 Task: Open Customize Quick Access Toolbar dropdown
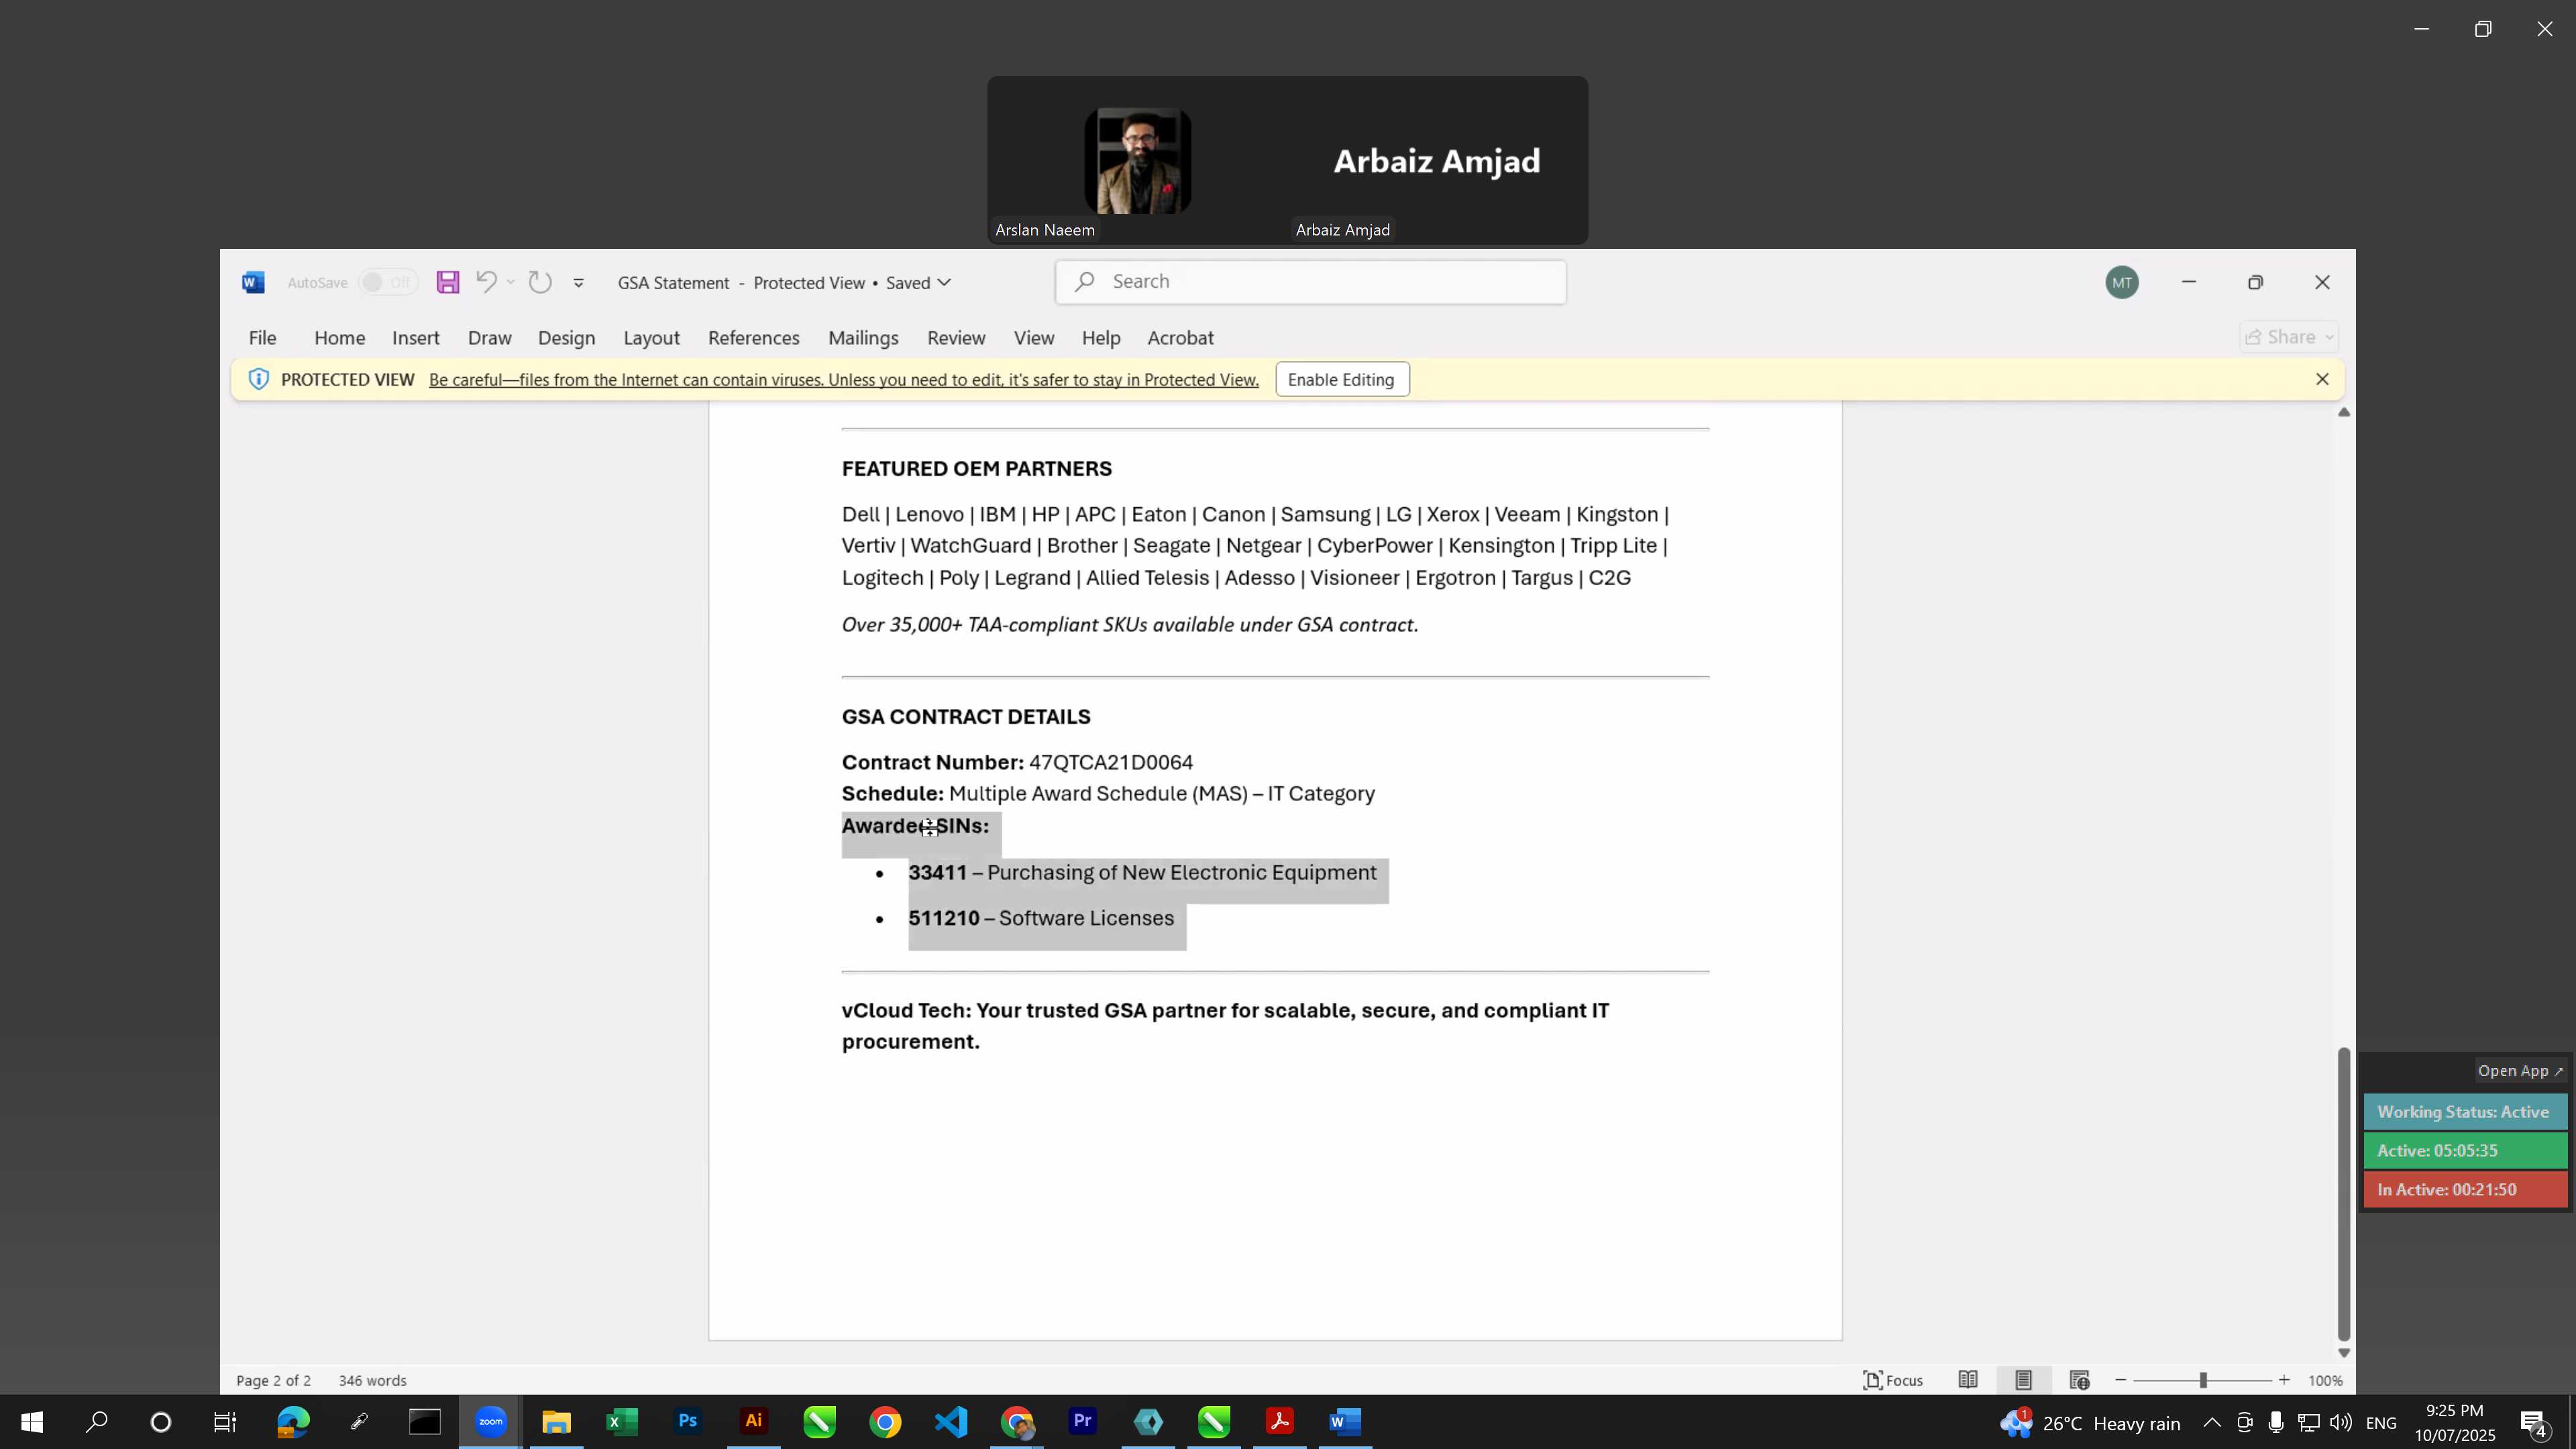point(578,283)
